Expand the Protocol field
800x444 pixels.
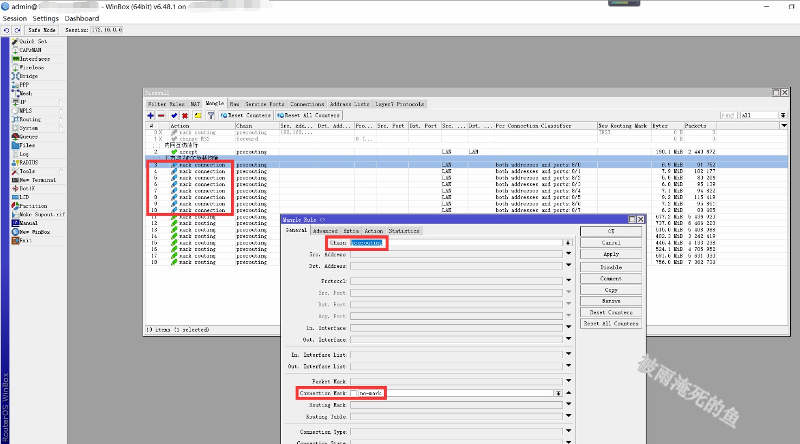coord(568,281)
